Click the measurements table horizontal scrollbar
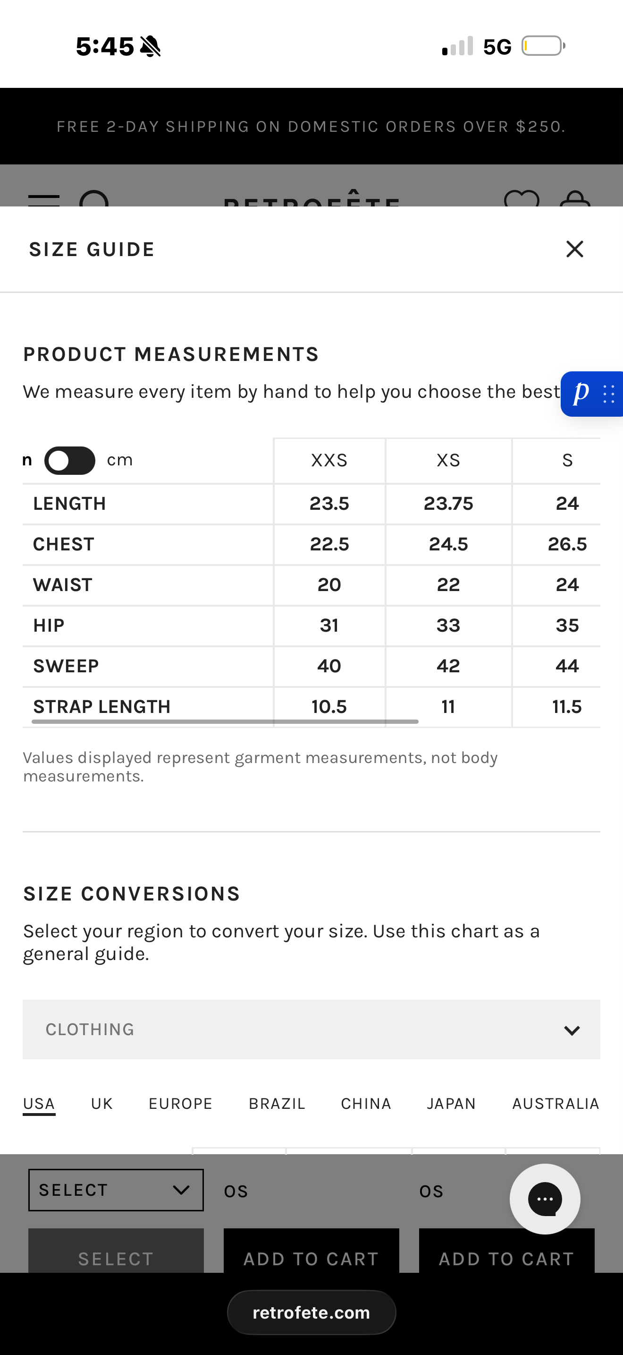The height and width of the screenshot is (1355, 623). 225,721
